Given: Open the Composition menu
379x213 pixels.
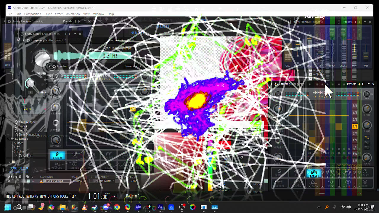Looking at the screenshot, I should coord(33,14).
